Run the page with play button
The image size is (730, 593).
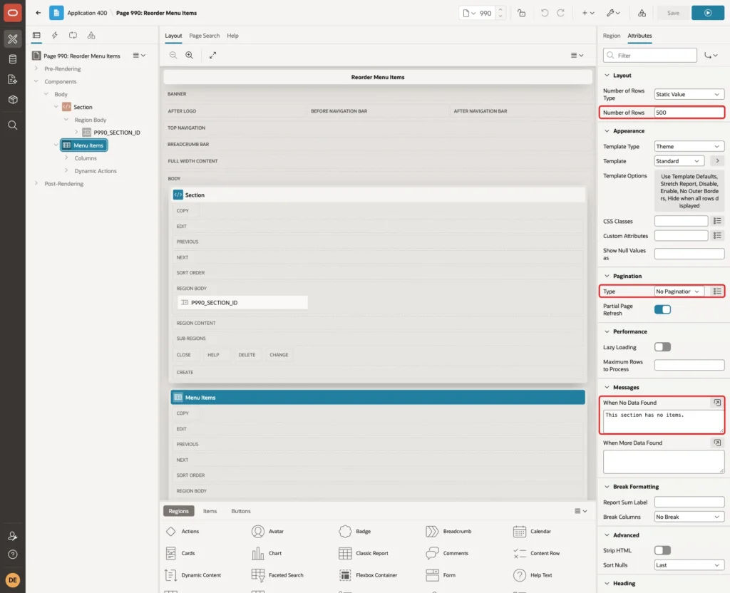point(708,13)
